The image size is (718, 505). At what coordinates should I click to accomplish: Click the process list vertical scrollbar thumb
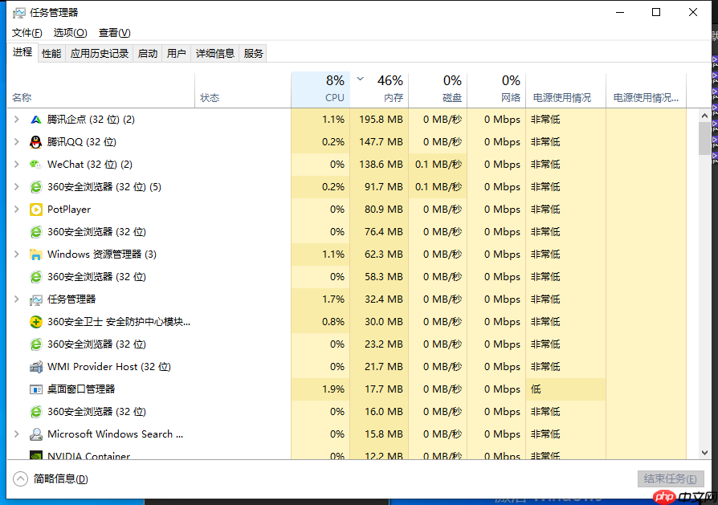pyautogui.click(x=704, y=139)
